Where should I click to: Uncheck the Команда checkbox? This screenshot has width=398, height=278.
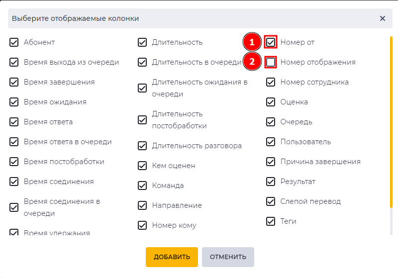point(142,185)
